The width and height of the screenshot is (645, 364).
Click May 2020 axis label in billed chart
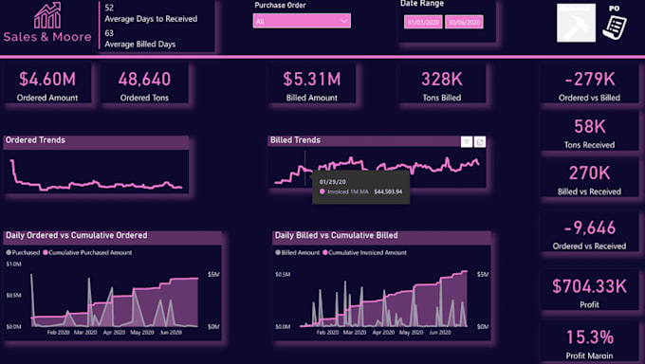(x=411, y=333)
